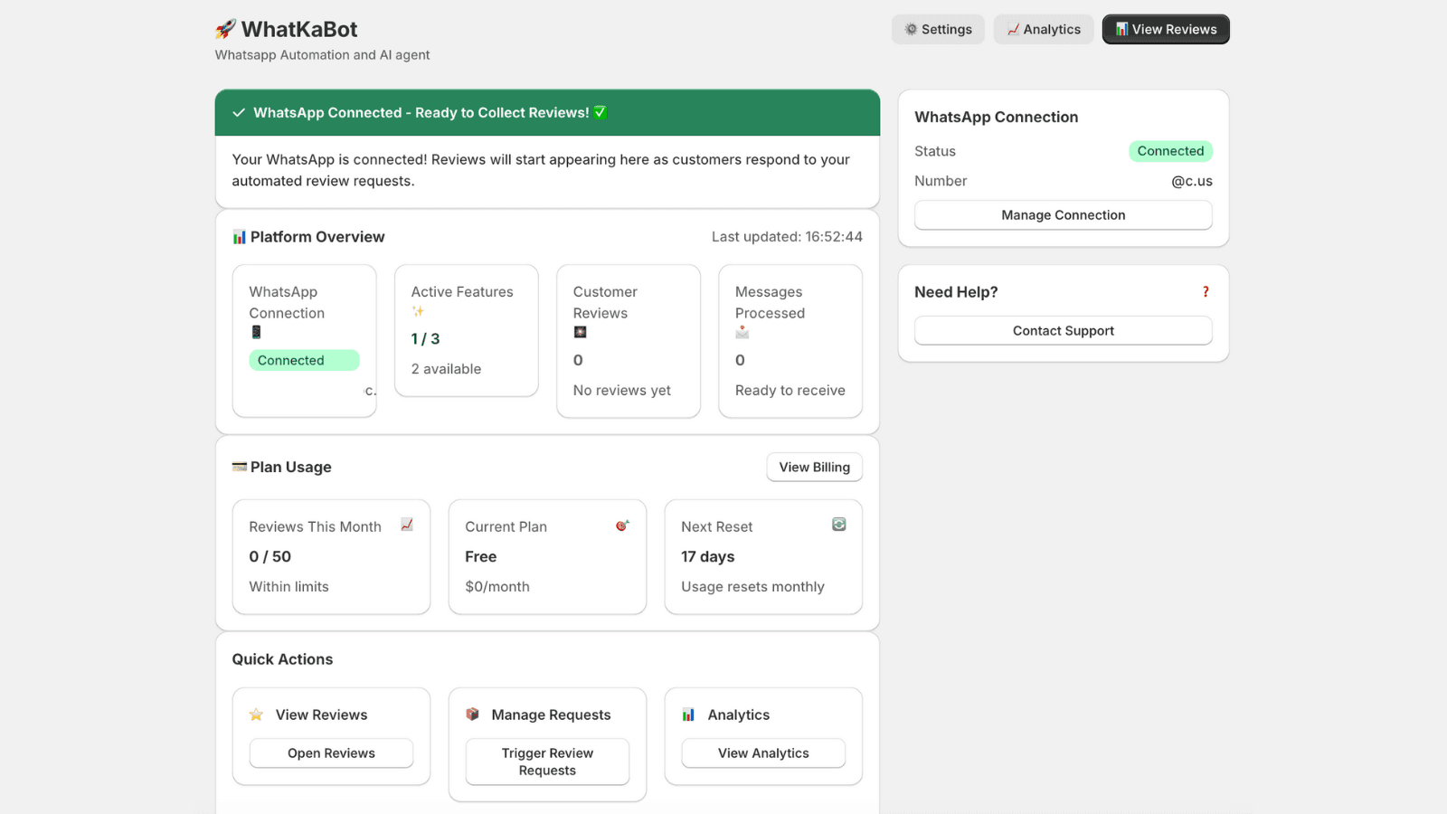The width and height of the screenshot is (1447, 814).
Task: Click the green Connected status badge
Action: point(1171,151)
